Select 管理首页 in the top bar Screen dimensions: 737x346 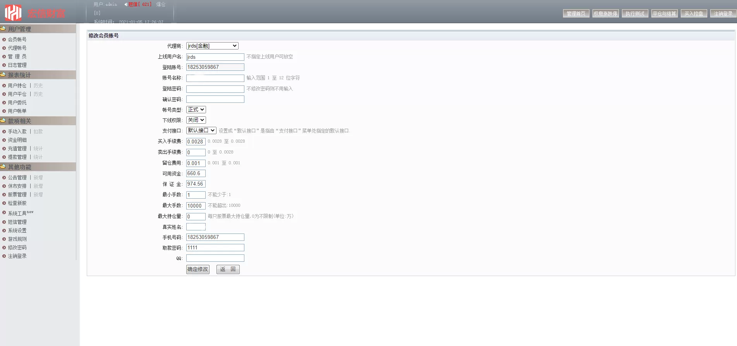[x=576, y=14]
